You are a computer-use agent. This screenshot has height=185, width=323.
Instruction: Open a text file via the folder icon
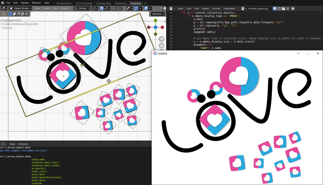click(283, 8)
